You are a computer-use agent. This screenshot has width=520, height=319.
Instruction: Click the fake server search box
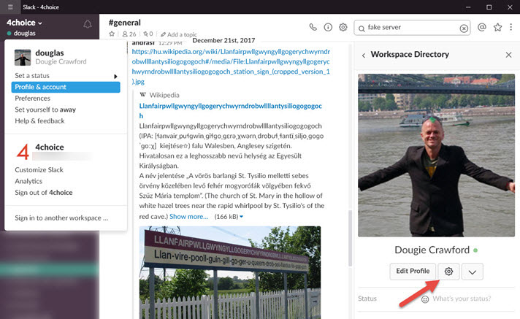(x=412, y=28)
